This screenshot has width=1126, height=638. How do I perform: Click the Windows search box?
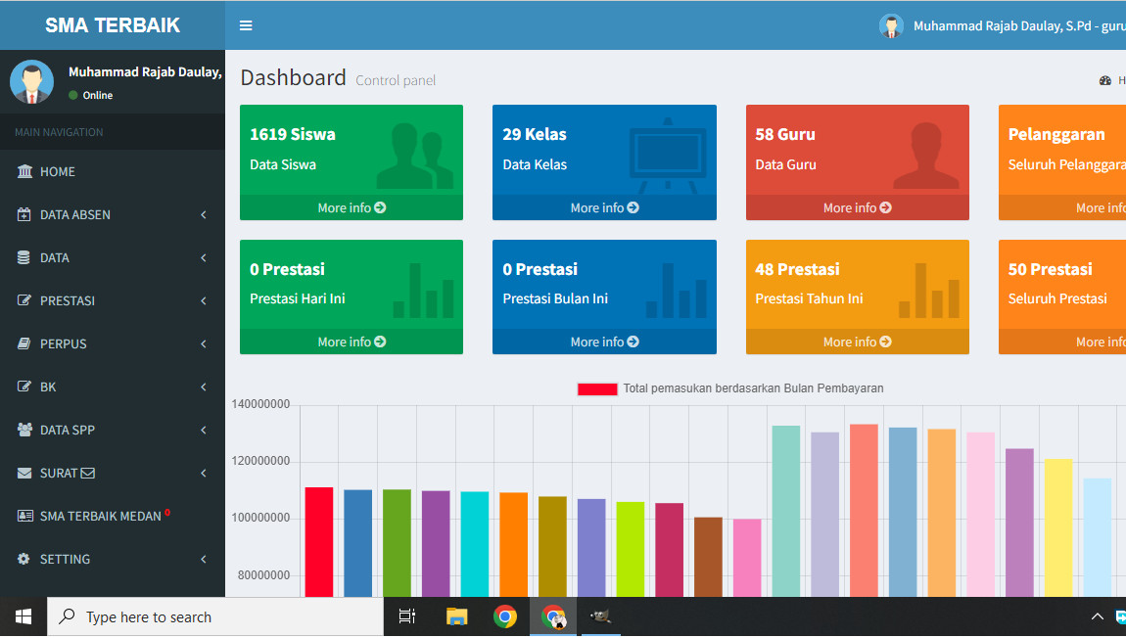click(x=215, y=616)
